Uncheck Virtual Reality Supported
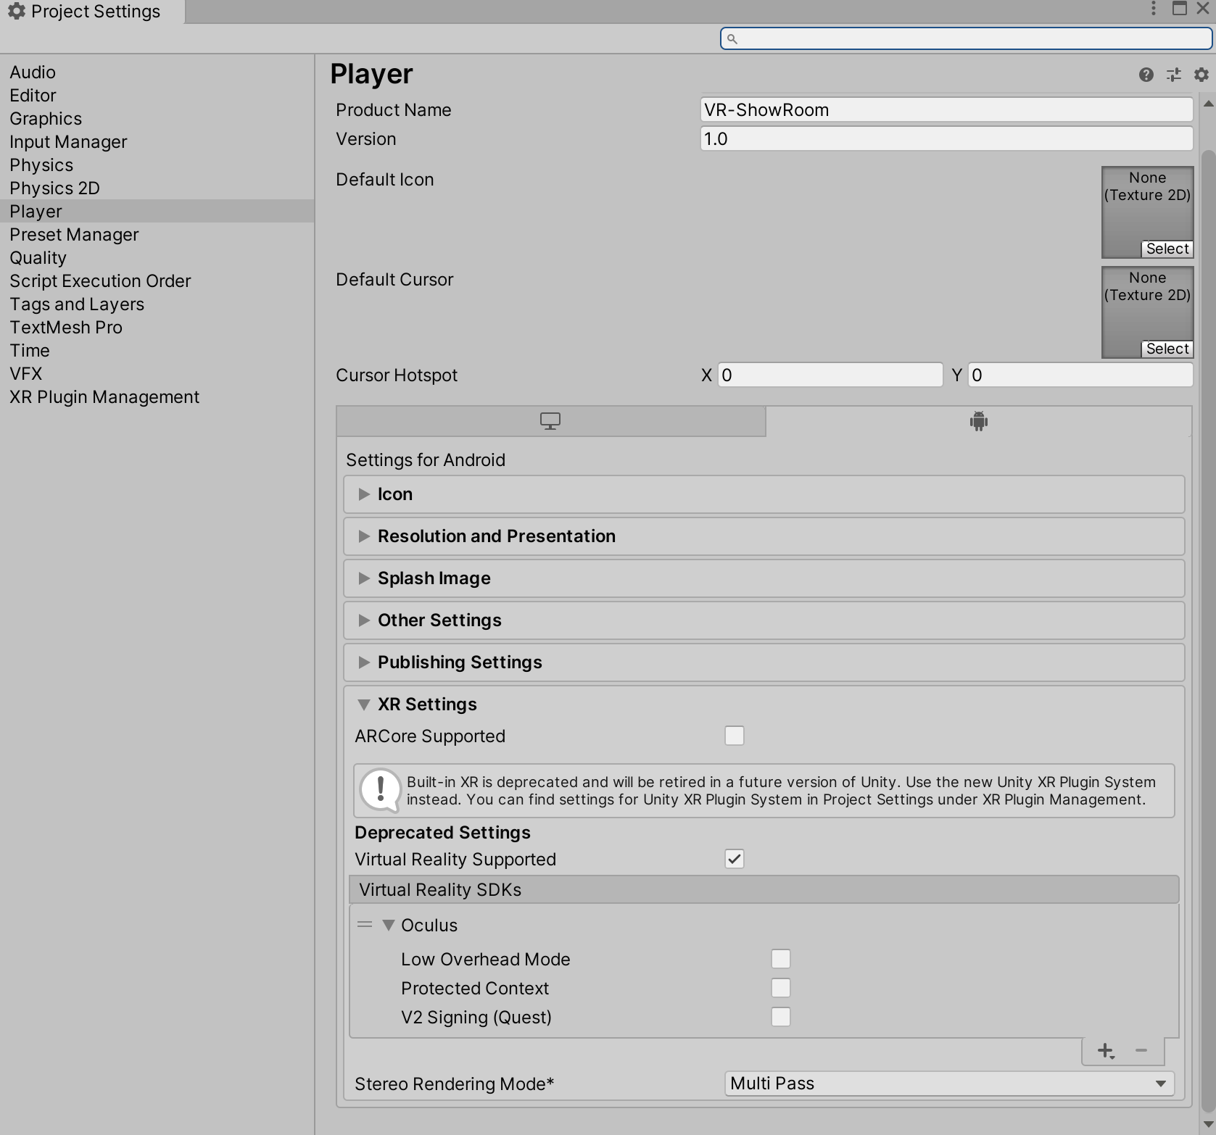The width and height of the screenshot is (1216, 1135). [735, 859]
